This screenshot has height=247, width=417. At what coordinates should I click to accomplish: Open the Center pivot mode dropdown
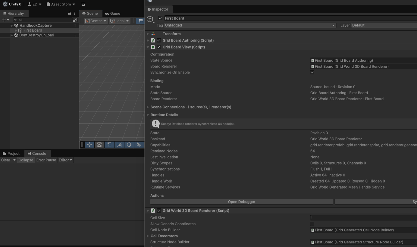pos(96,21)
